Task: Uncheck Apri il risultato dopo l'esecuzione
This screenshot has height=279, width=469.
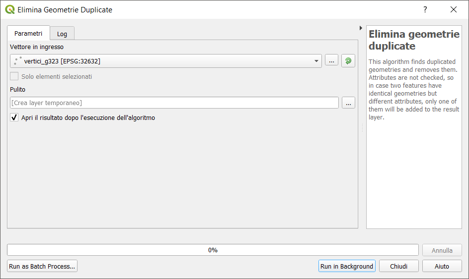Action: [x=14, y=117]
